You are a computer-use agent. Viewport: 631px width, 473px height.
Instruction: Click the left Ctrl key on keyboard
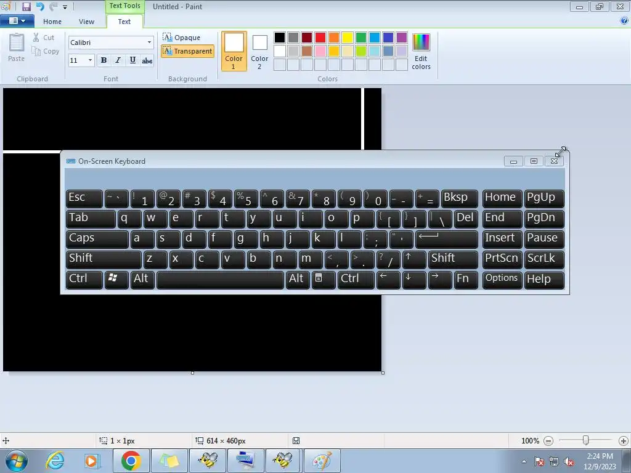84,280
